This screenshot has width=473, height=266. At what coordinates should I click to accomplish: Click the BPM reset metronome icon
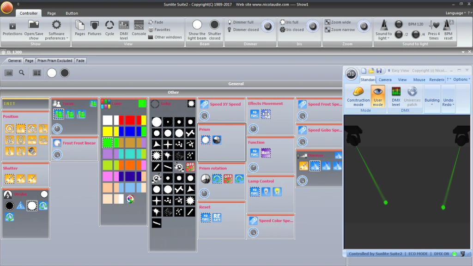pos(448,30)
